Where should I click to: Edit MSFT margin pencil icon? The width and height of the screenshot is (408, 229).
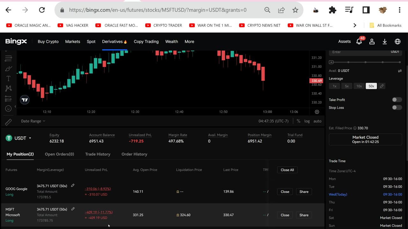click(73, 209)
